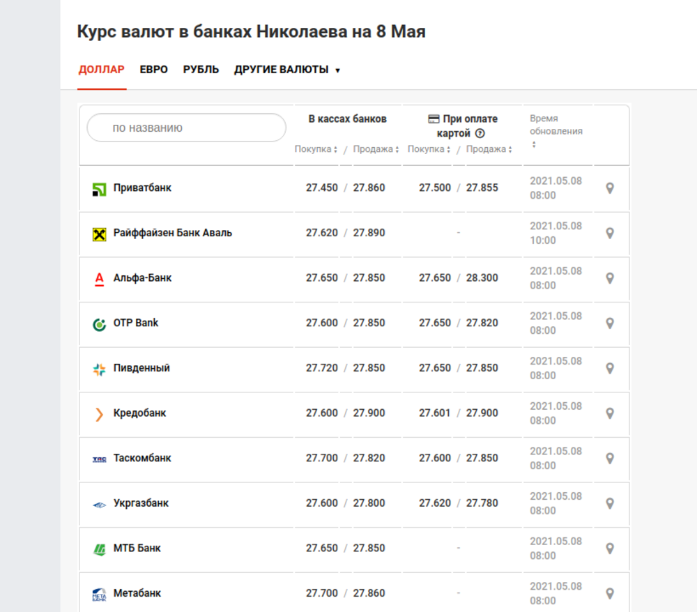
Task: Expand the ДРУГИЕ ВАЛЮТЫ dropdown
Action: (x=287, y=70)
